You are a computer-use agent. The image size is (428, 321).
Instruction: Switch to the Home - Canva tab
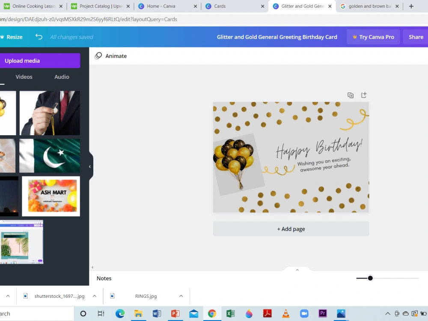pyautogui.click(x=168, y=6)
